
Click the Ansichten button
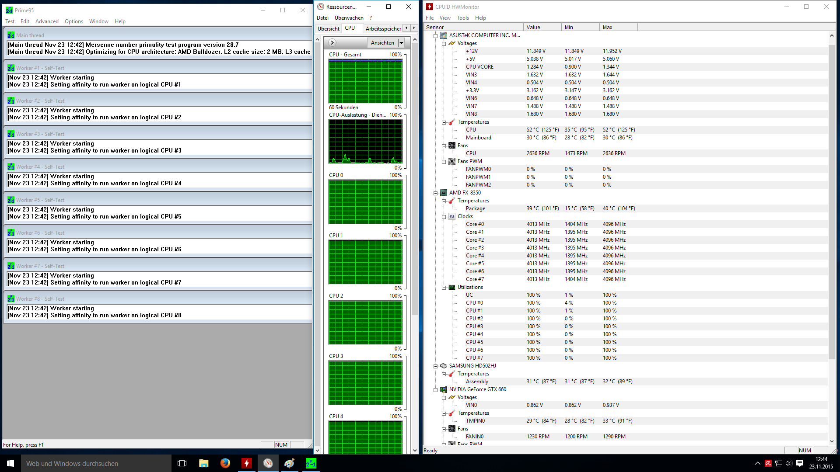pyautogui.click(x=382, y=43)
